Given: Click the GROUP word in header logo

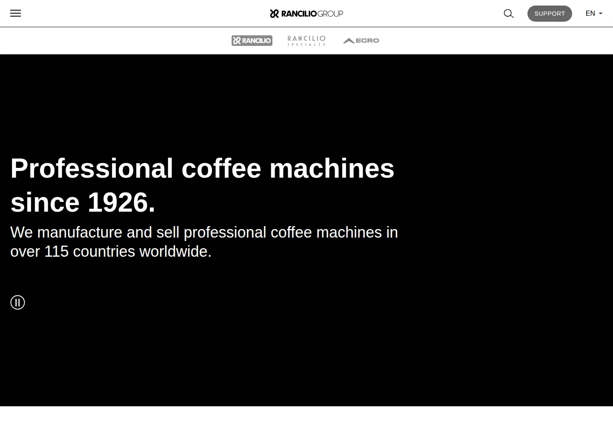Looking at the screenshot, I should click(x=330, y=14).
